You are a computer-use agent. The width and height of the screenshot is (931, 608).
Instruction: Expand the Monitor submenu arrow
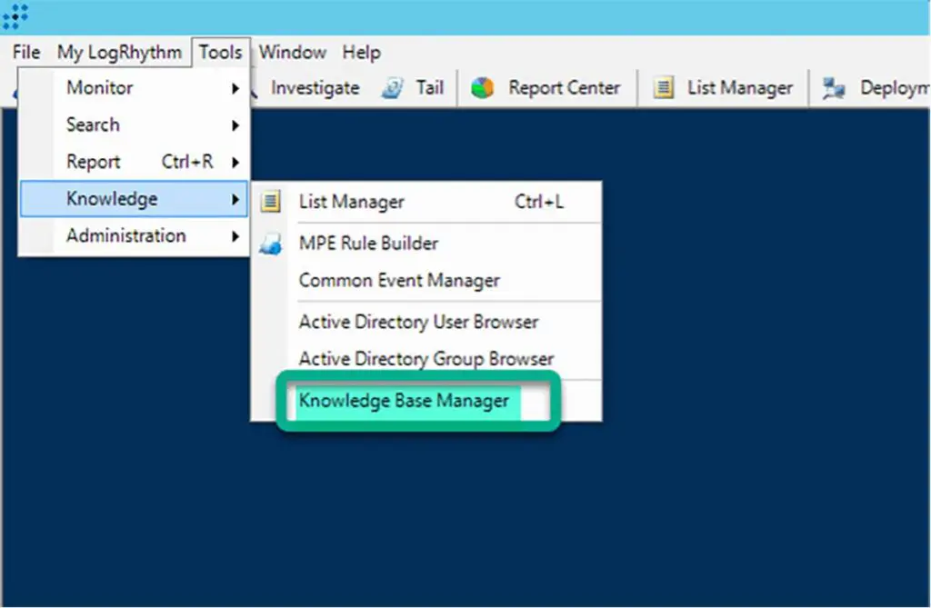click(x=235, y=89)
